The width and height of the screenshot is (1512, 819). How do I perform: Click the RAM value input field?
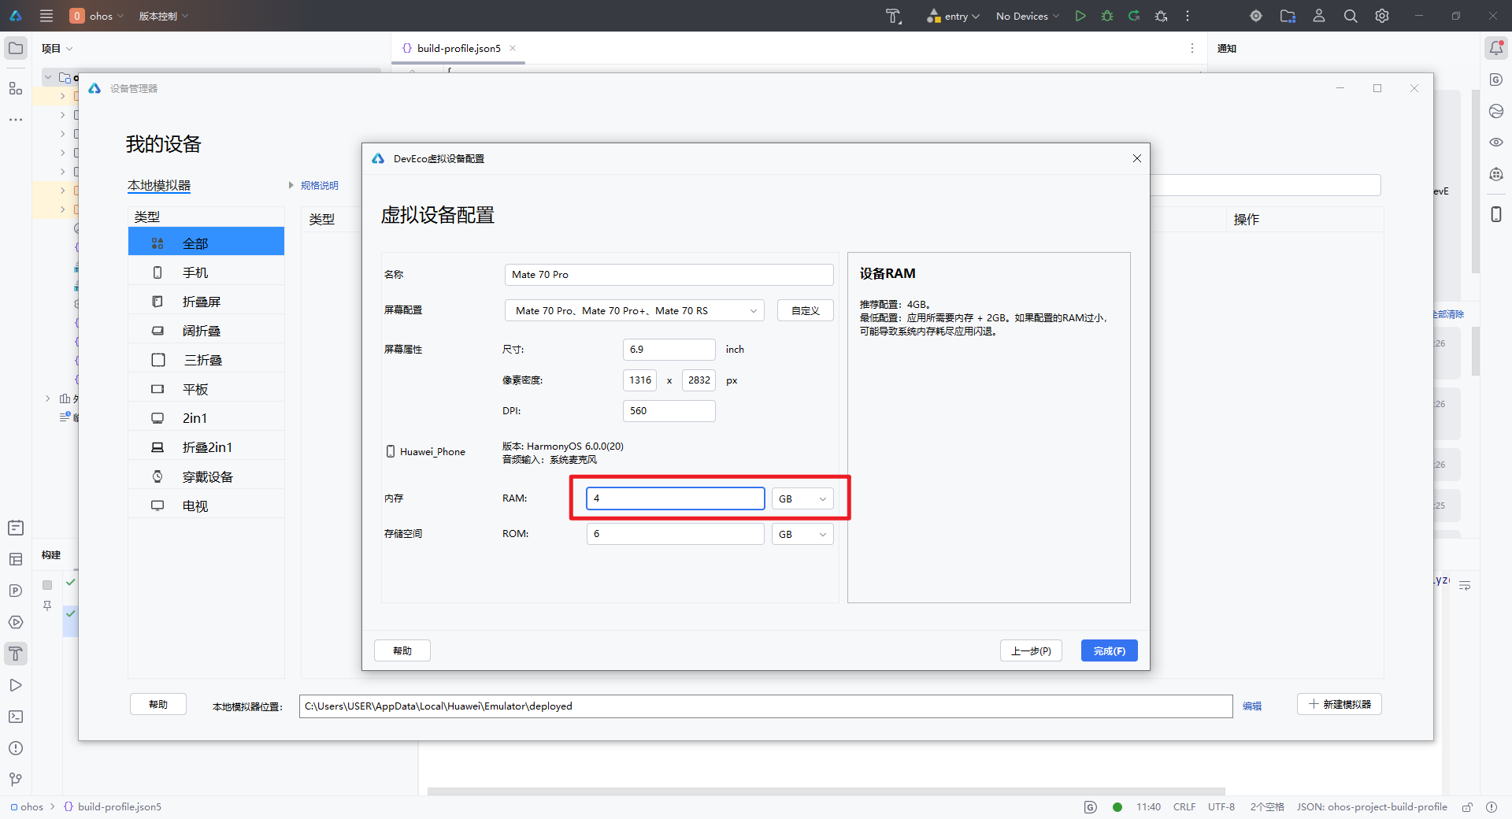pos(676,498)
